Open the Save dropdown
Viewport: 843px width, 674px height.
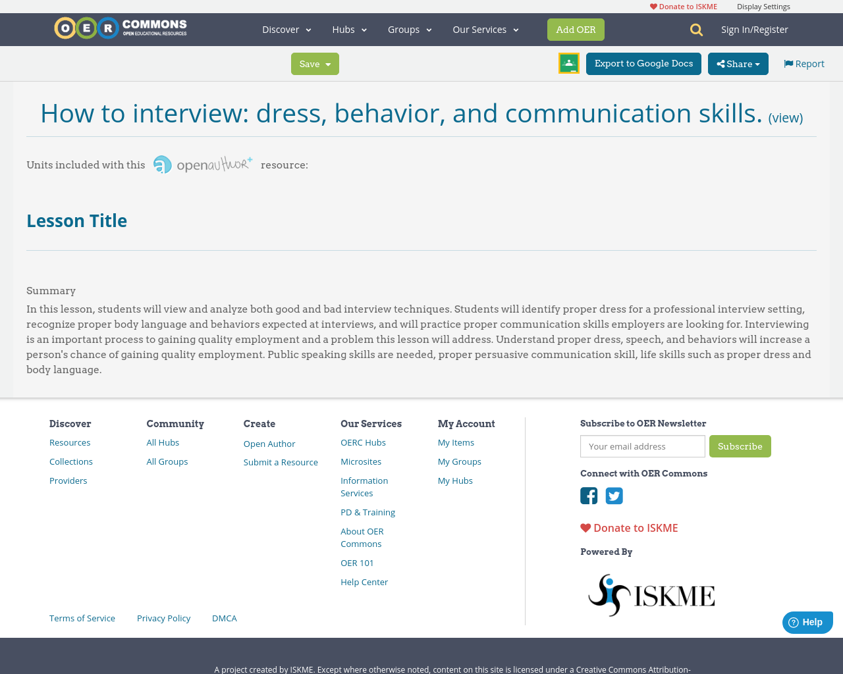315,63
